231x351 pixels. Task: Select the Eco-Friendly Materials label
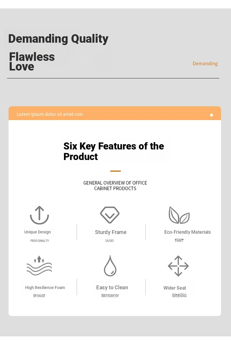187,232
